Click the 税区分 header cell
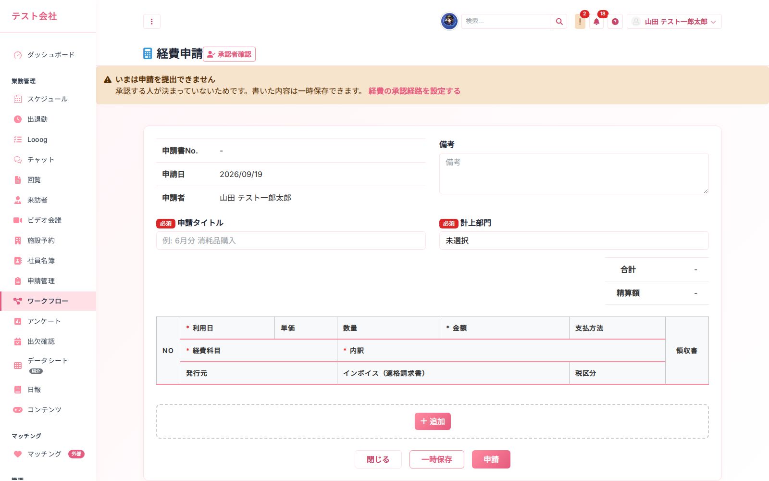Image resolution: width=769 pixels, height=481 pixels. tap(617, 373)
